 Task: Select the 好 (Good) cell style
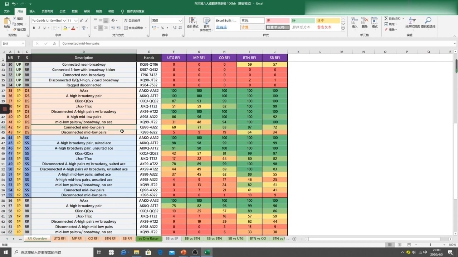(x=303, y=21)
